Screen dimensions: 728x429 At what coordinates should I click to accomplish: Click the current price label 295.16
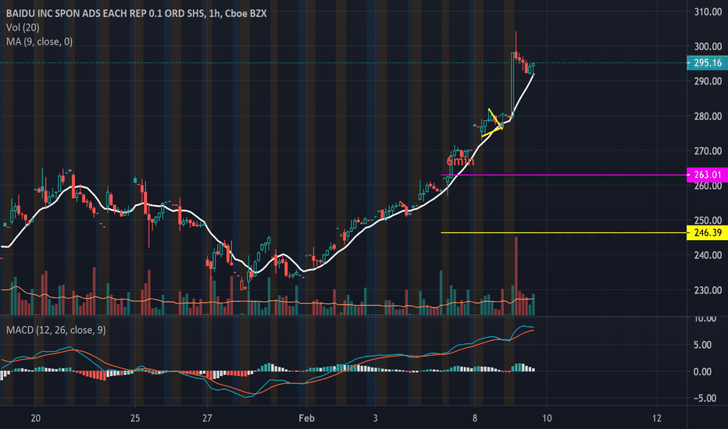707,62
